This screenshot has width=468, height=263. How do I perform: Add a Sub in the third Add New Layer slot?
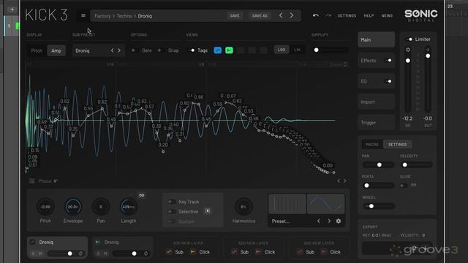[306, 252]
